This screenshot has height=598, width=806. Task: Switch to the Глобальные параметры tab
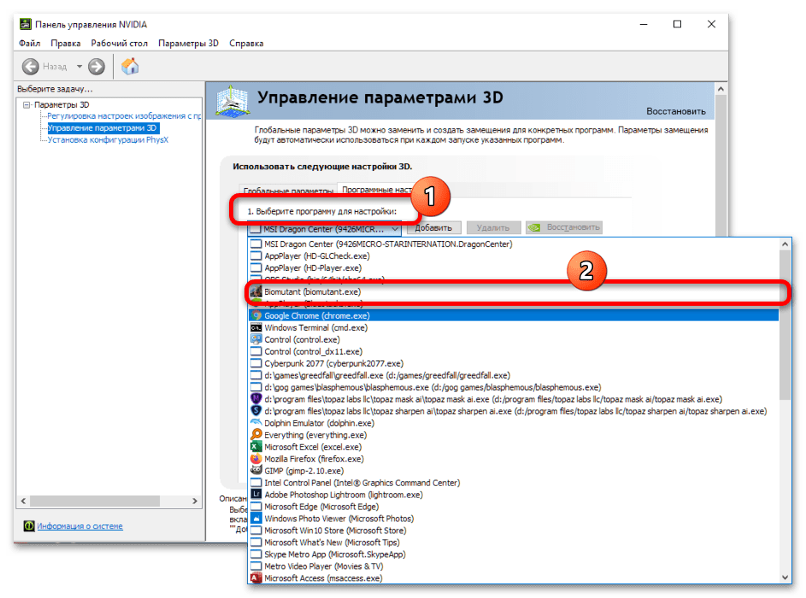click(288, 191)
